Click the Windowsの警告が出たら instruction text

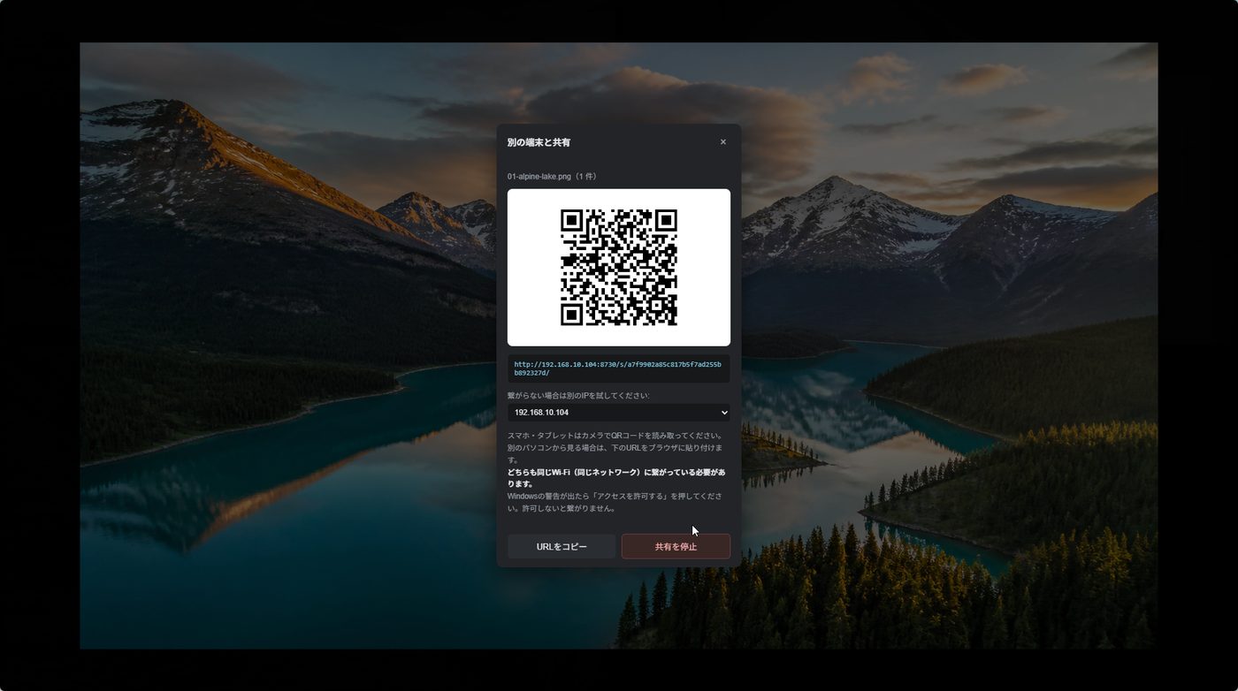pos(615,502)
